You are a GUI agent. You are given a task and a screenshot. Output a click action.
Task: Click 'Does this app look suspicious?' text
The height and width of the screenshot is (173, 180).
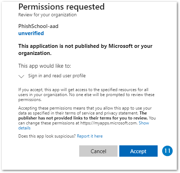click(x=47, y=136)
